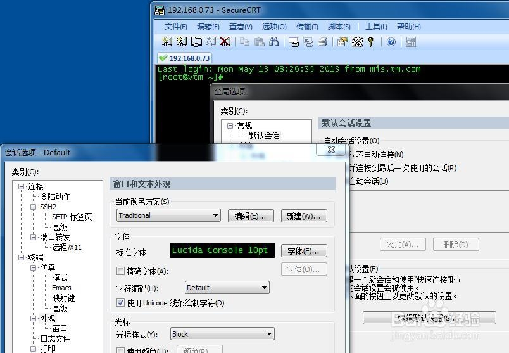The image size is (509, 353).
Task: Open the 脚本(S) menu
Action: (339, 27)
